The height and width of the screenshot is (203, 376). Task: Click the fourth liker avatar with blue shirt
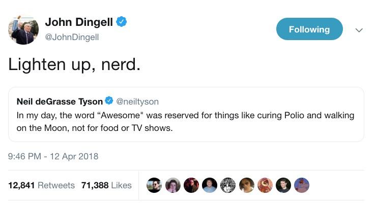point(210,185)
